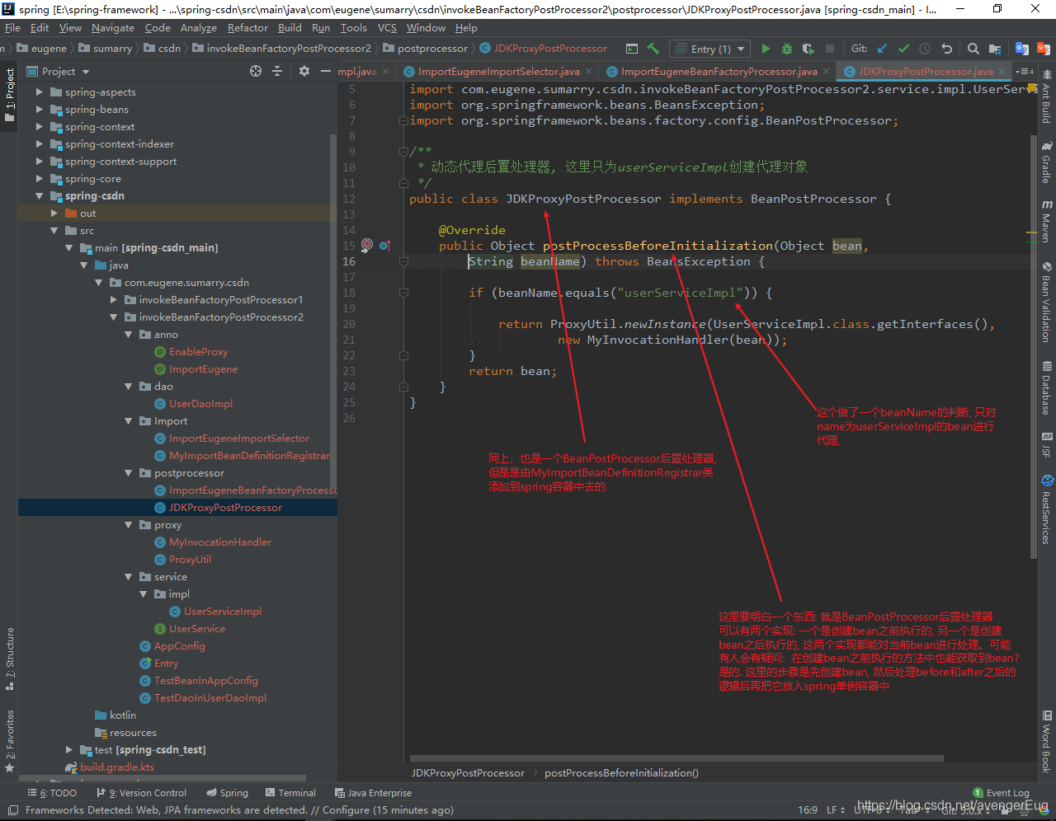The image size is (1056, 821).
Task: Click the blue Translate plugin icon
Action: [1022, 49]
